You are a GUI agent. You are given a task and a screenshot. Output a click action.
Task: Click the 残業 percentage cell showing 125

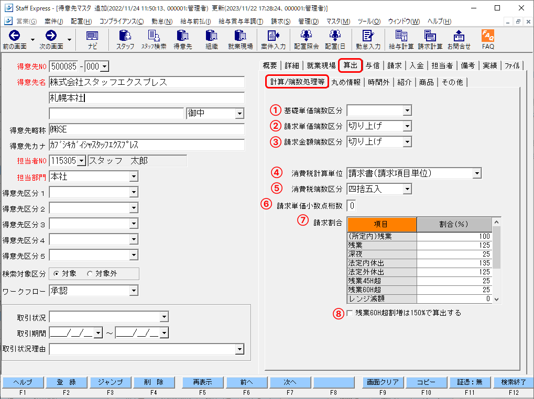pos(454,245)
